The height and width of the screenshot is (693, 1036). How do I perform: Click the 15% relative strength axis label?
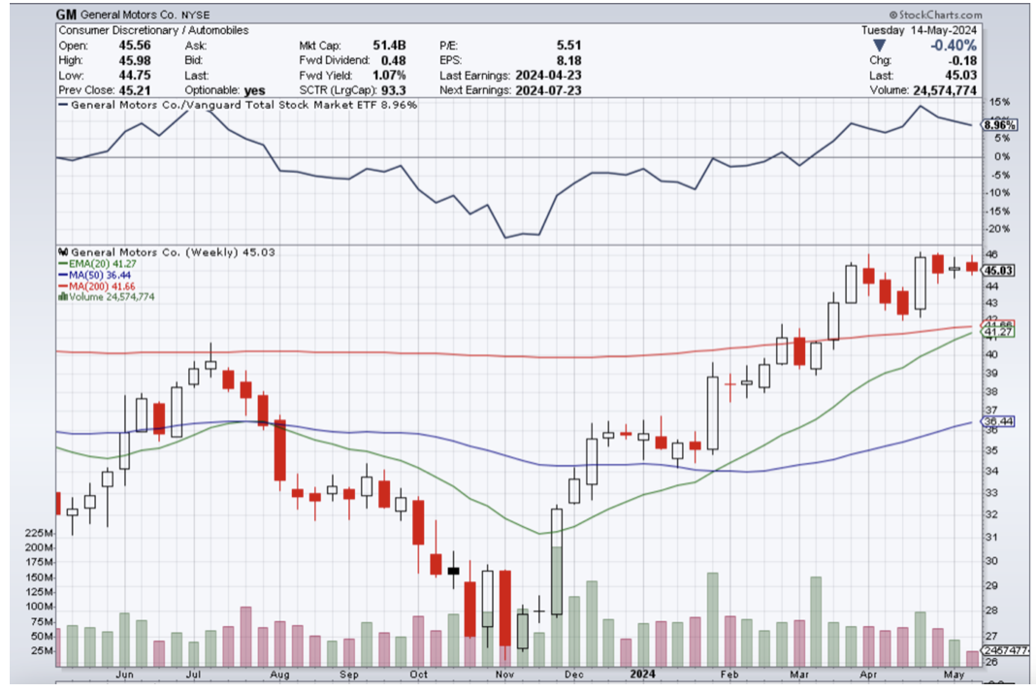click(1000, 102)
